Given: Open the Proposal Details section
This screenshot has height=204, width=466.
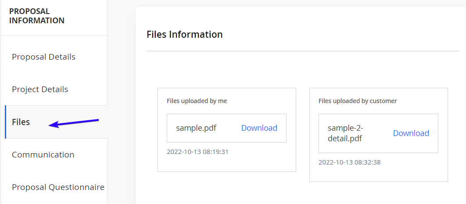Looking at the screenshot, I should click(x=44, y=57).
